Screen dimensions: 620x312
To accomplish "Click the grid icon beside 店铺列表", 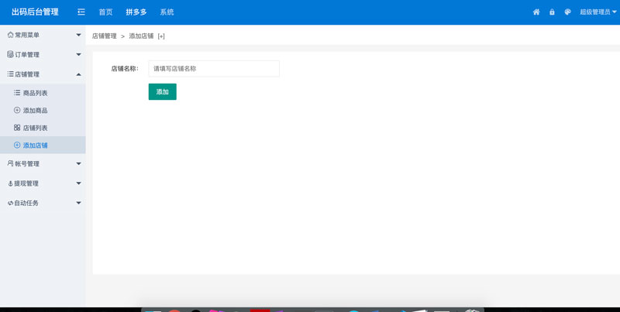I will (x=17, y=128).
